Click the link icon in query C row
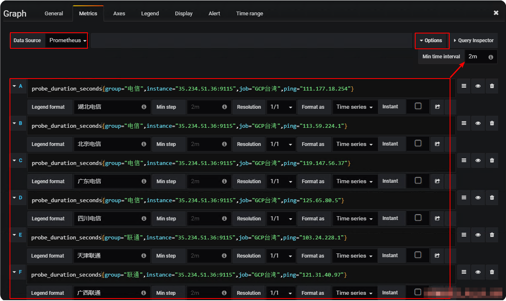Viewport: 506px width, 301px height. (437, 181)
